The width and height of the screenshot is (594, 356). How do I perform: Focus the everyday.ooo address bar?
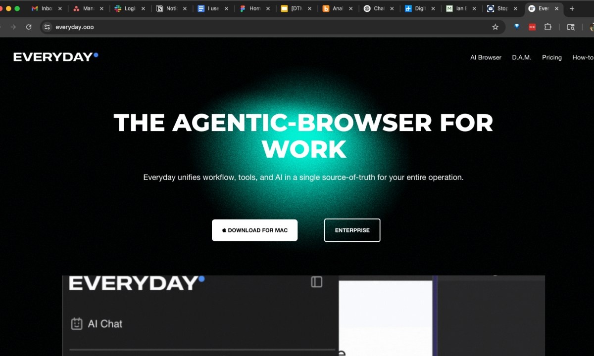click(x=272, y=27)
